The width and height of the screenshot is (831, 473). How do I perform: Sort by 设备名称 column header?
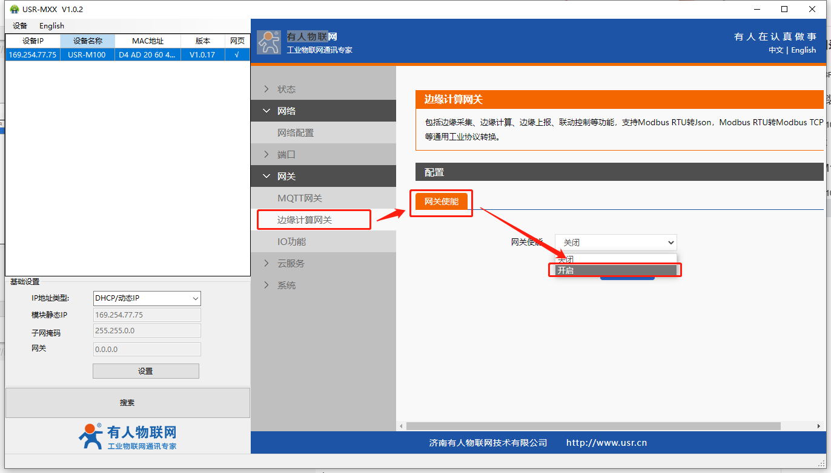[x=88, y=41]
